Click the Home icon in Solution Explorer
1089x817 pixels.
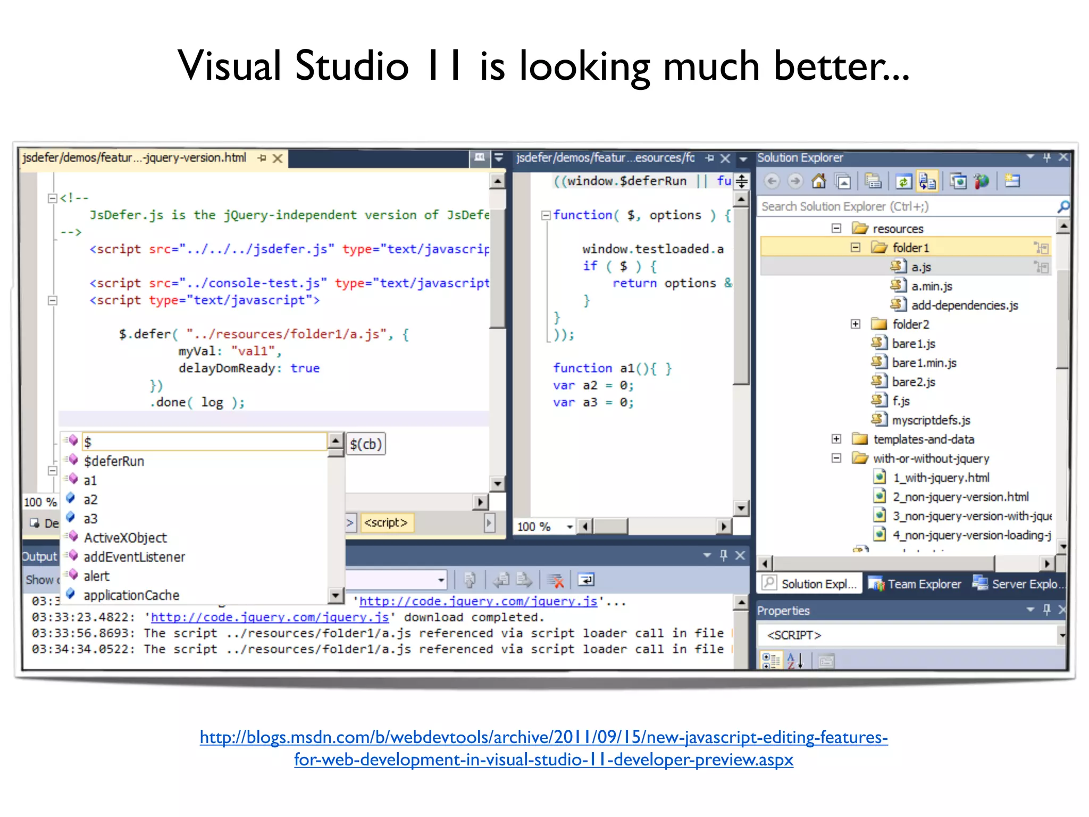819,181
